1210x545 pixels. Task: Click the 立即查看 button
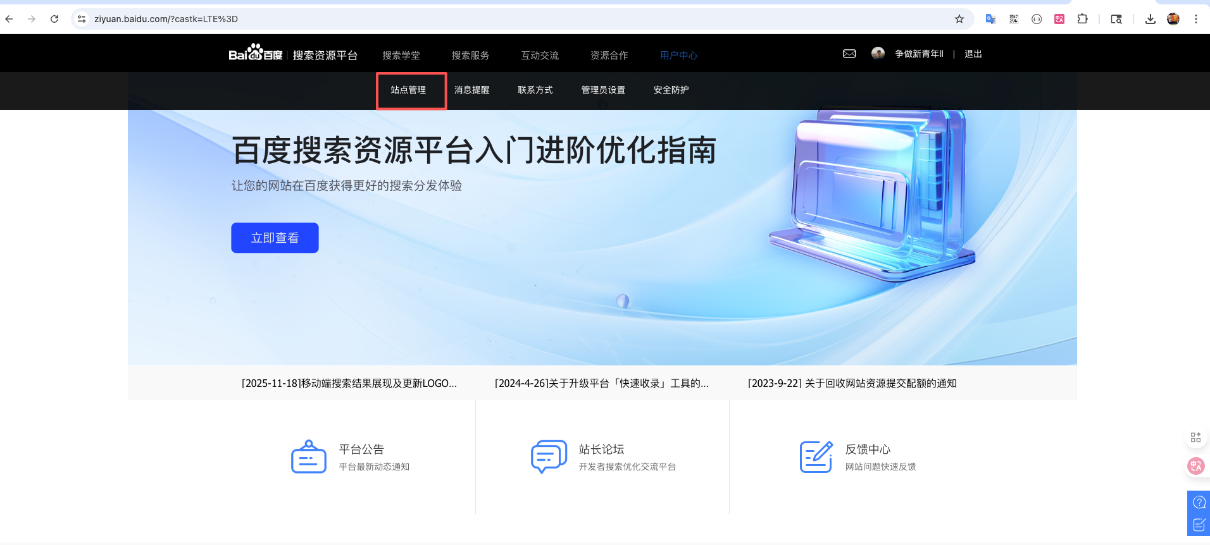point(275,238)
